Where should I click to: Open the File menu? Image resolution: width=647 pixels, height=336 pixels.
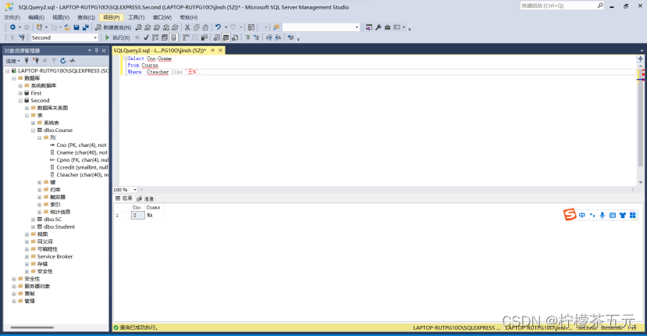pos(12,17)
